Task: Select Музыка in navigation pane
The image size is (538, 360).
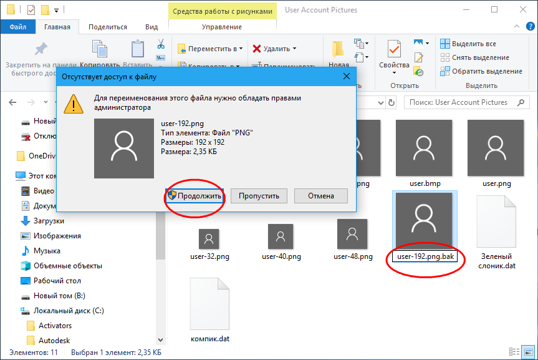Action: click(x=41, y=251)
